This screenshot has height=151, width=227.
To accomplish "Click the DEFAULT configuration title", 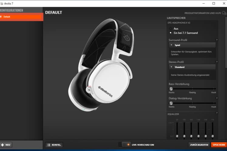I will pyautogui.click(x=54, y=13).
